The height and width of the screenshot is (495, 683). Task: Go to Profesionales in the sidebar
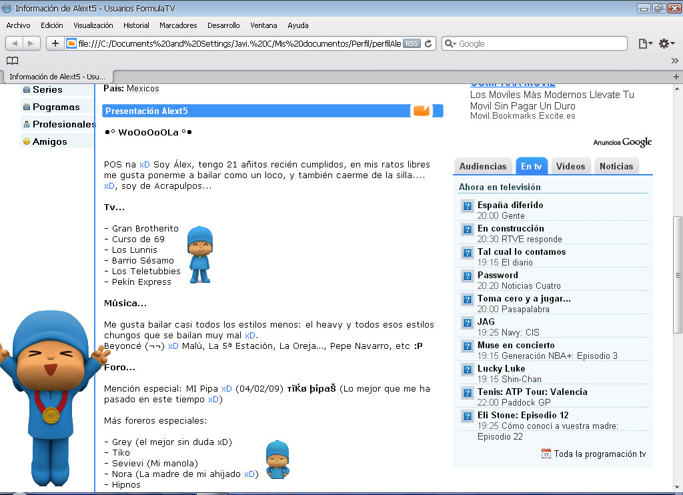point(64,124)
